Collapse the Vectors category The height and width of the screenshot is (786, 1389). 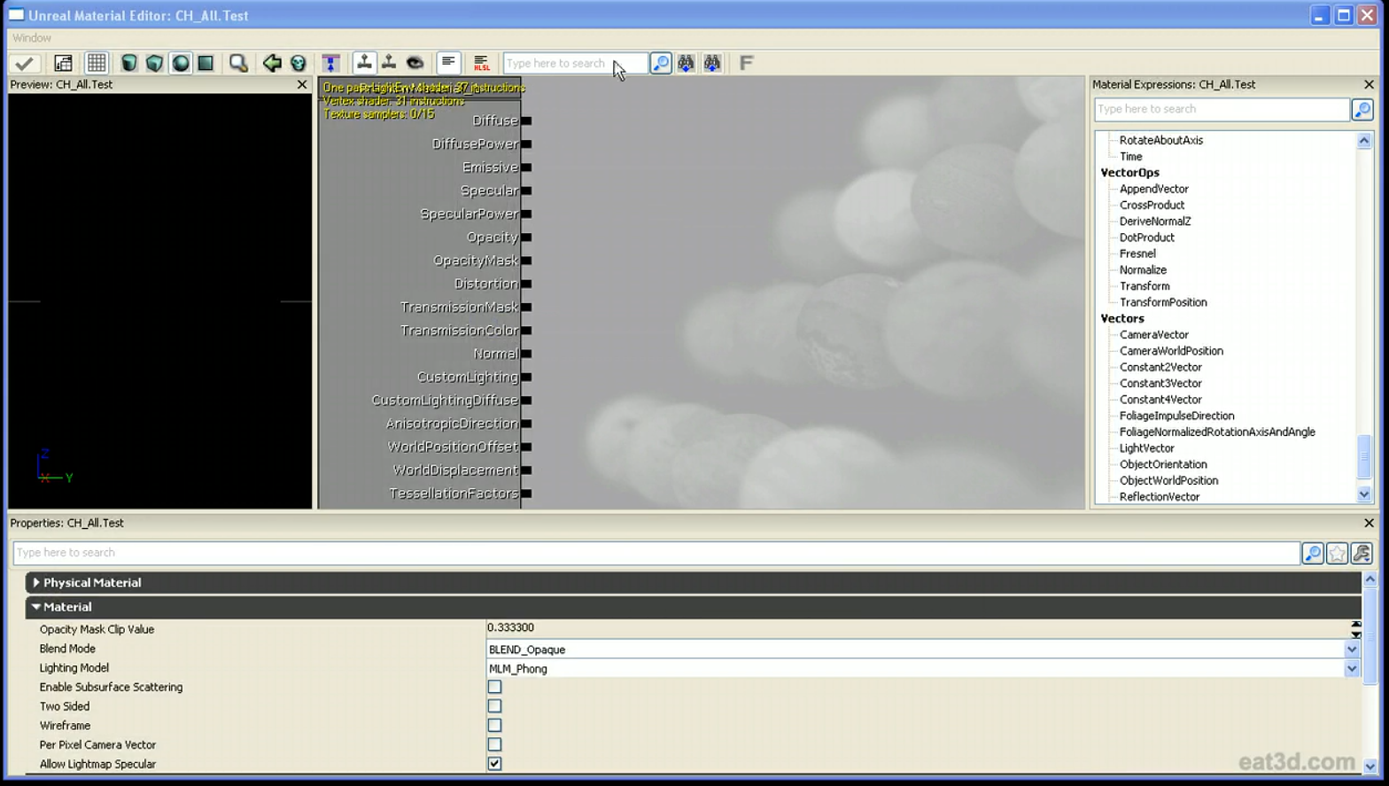click(1122, 318)
